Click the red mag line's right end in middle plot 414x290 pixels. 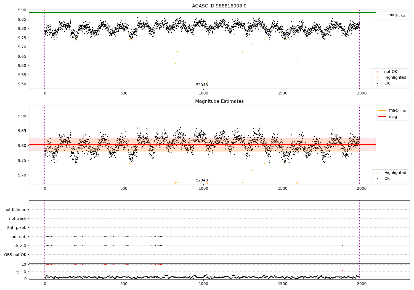[375, 144]
